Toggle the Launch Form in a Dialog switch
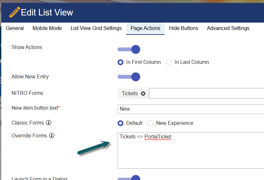The image size is (264, 180). [129, 178]
